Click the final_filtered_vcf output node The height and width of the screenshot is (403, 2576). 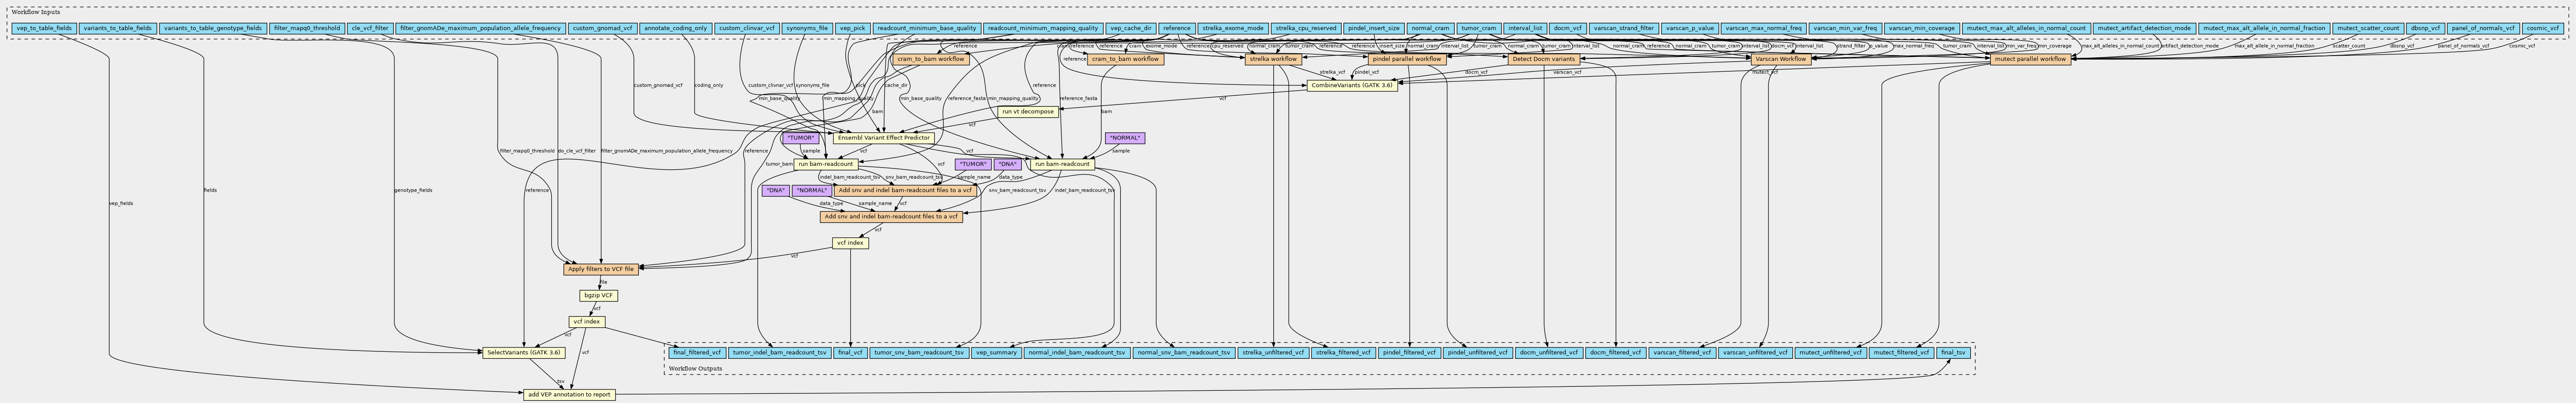tap(697, 352)
